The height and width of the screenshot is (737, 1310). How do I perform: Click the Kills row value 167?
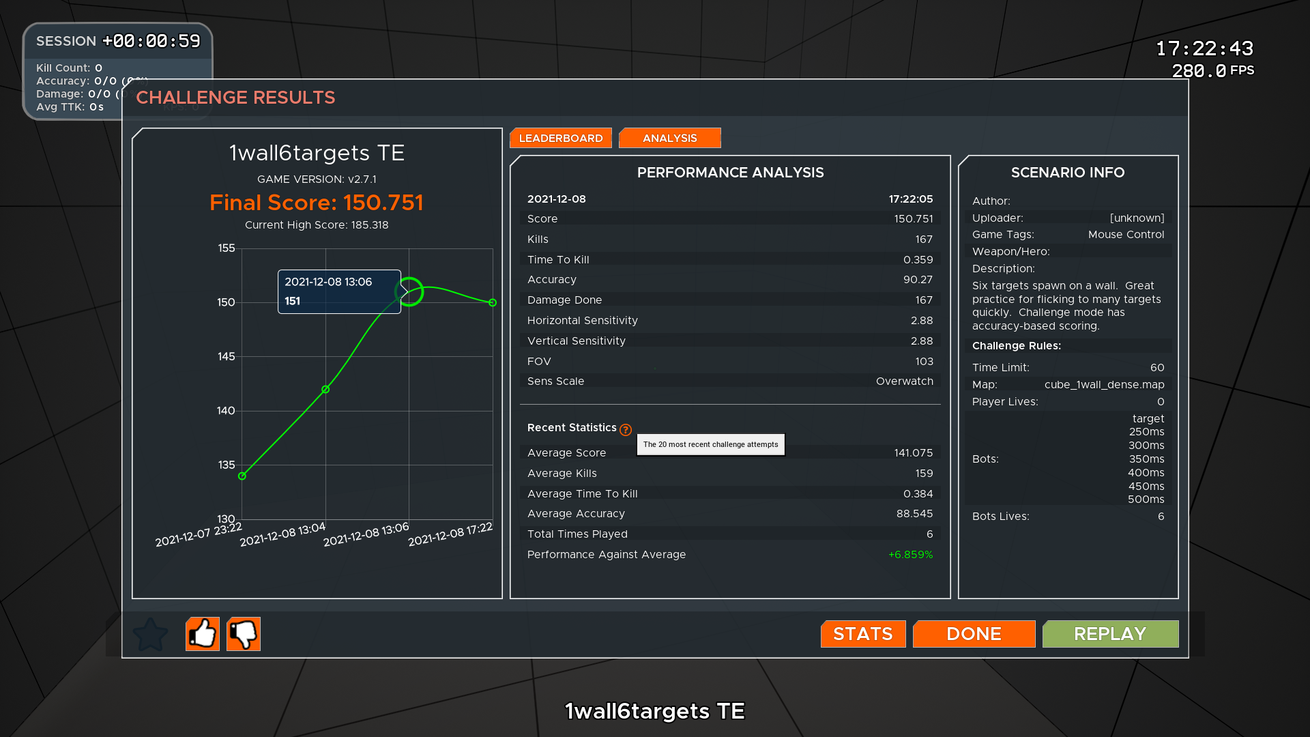pyautogui.click(x=924, y=240)
